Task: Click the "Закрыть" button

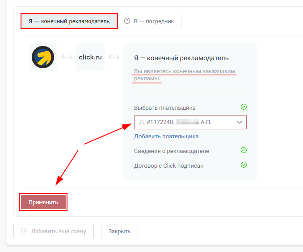Action: pyautogui.click(x=119, y=231)
